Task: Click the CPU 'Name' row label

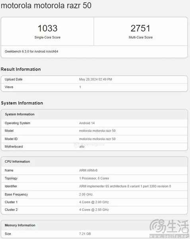Action: (9, 170)
